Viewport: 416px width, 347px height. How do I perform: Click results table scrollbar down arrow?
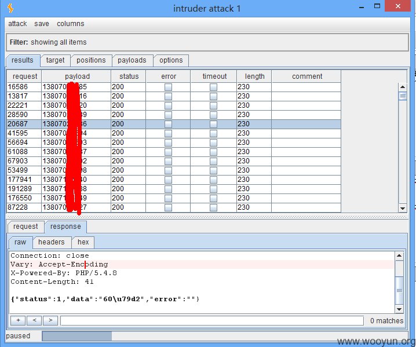click(x=403, y=208)
